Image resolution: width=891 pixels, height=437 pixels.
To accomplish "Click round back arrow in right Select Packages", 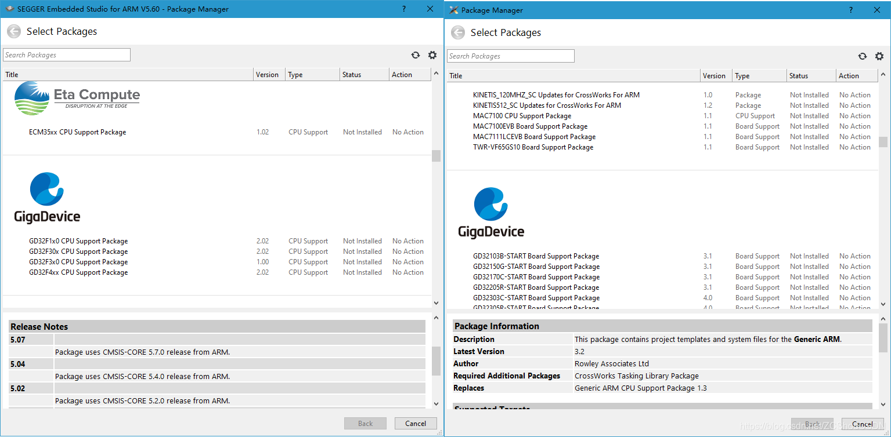I will pos(458,32).
